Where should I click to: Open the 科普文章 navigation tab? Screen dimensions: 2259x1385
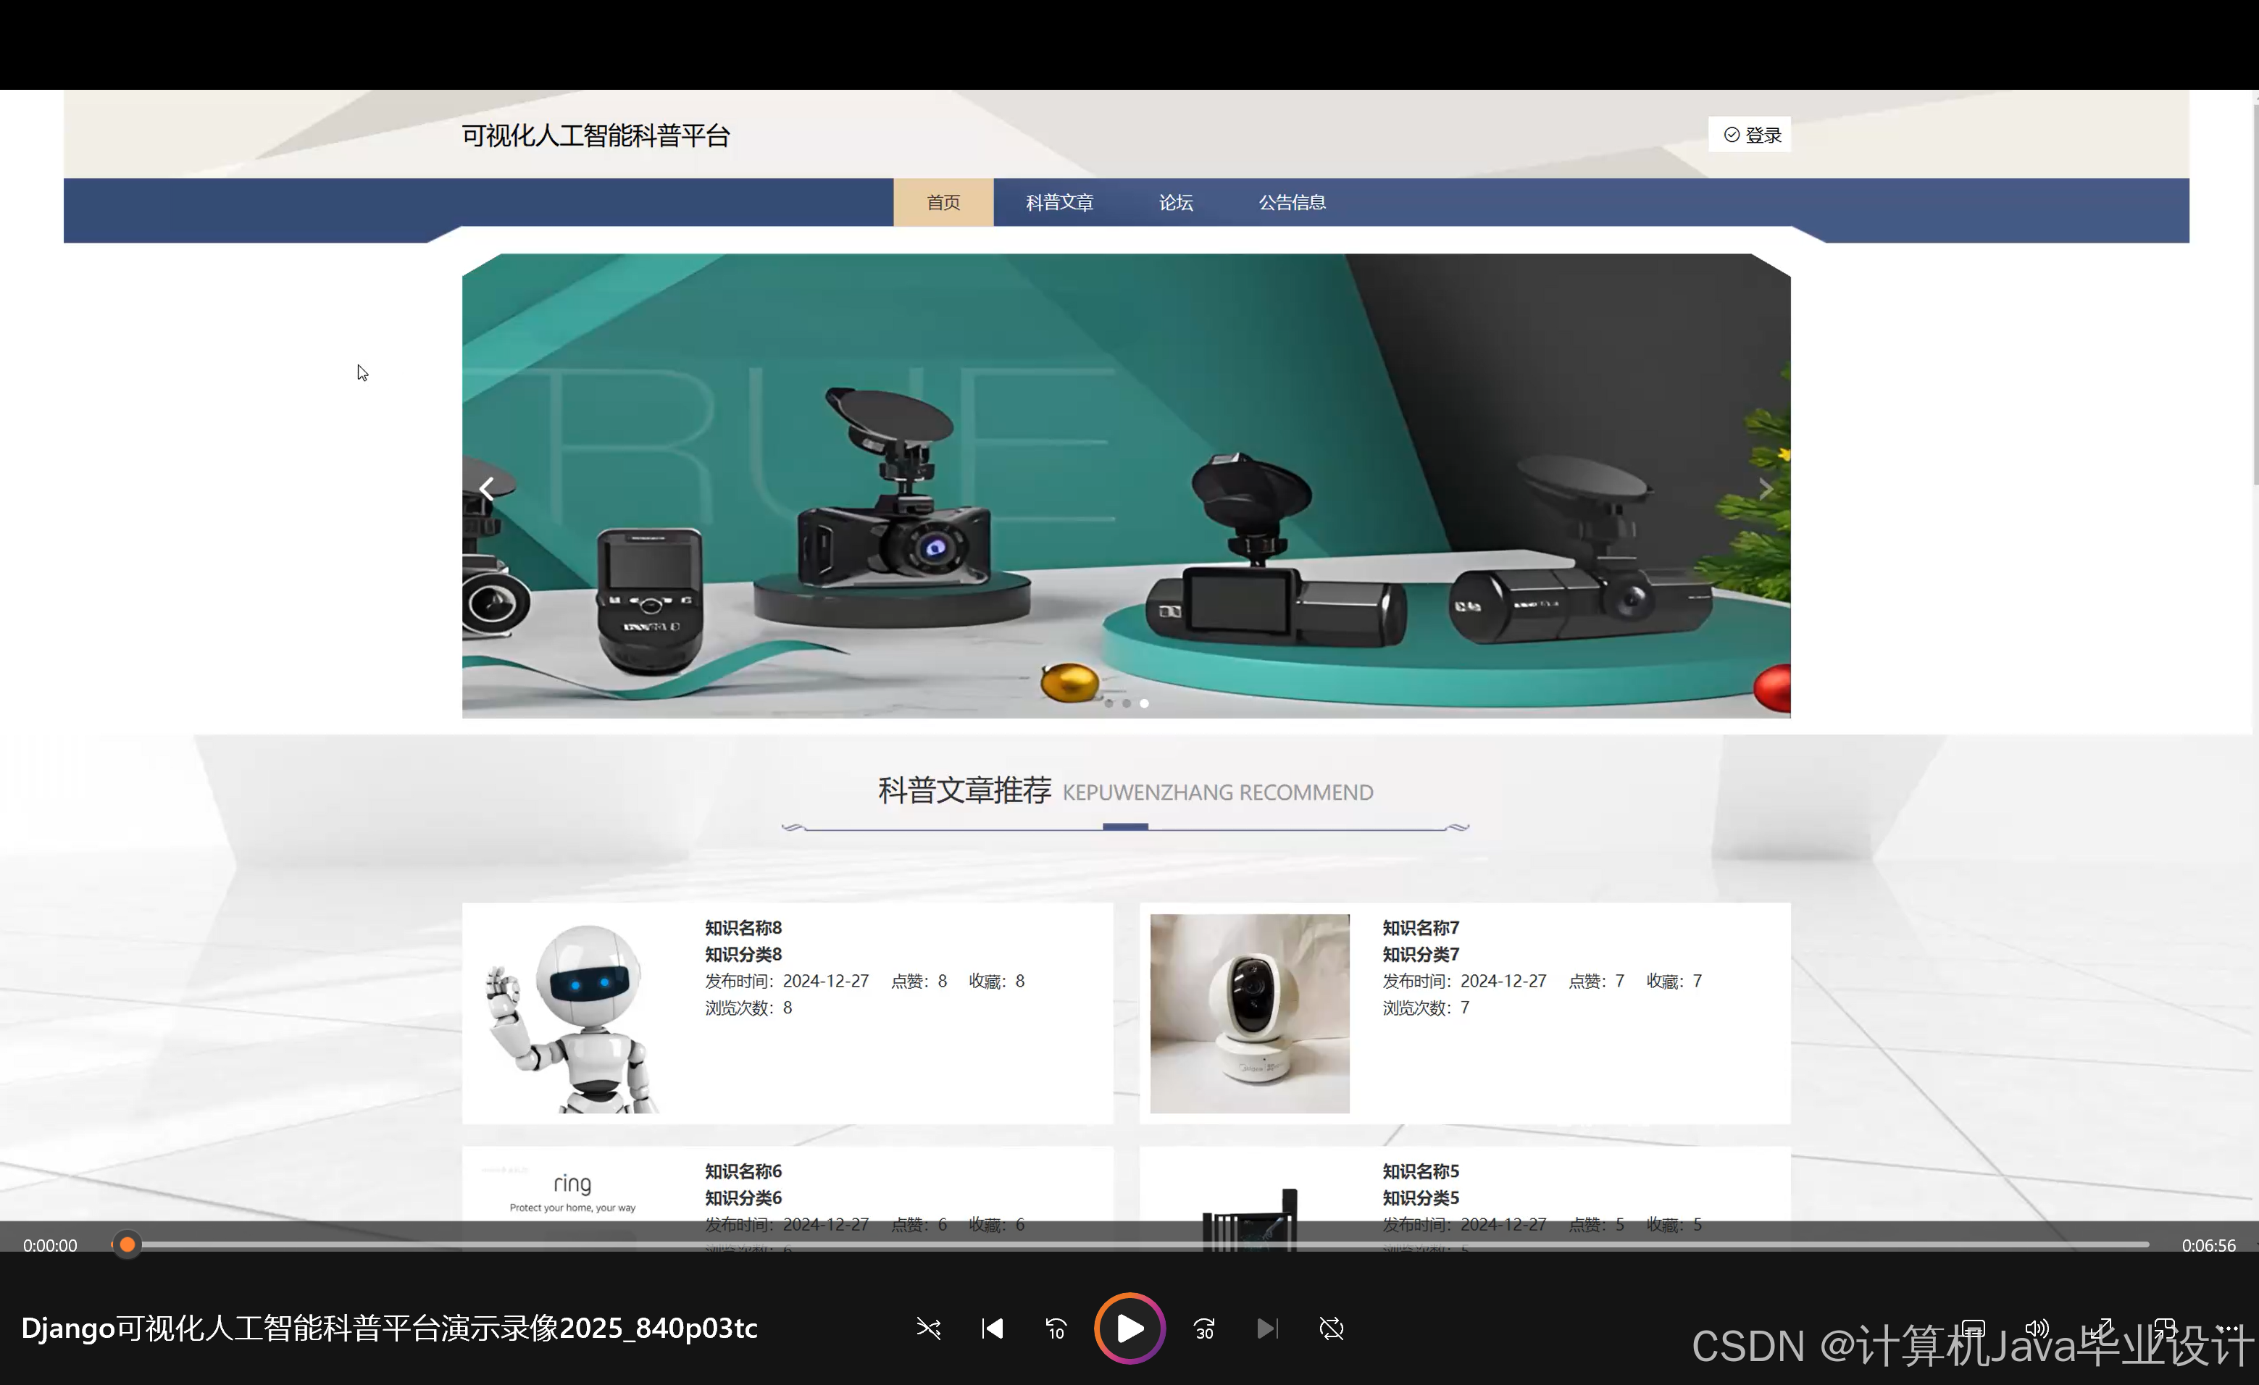1060,203
